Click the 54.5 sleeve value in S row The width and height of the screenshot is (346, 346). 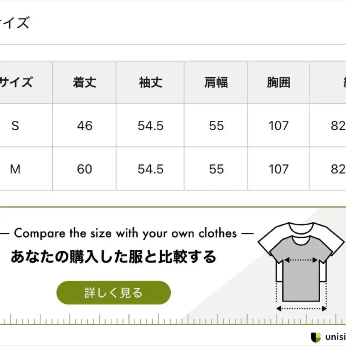pos(150,126)
